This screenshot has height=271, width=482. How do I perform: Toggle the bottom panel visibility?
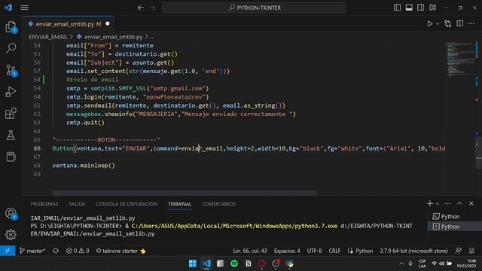[409, 8]
